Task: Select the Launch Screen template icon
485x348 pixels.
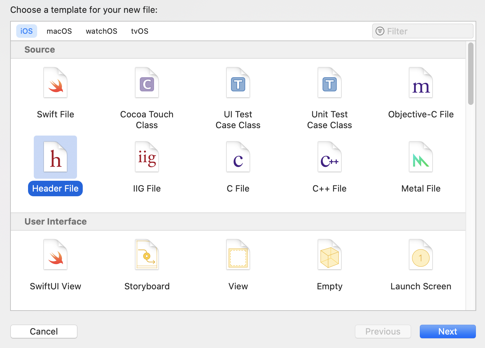Action: [421, 255]
